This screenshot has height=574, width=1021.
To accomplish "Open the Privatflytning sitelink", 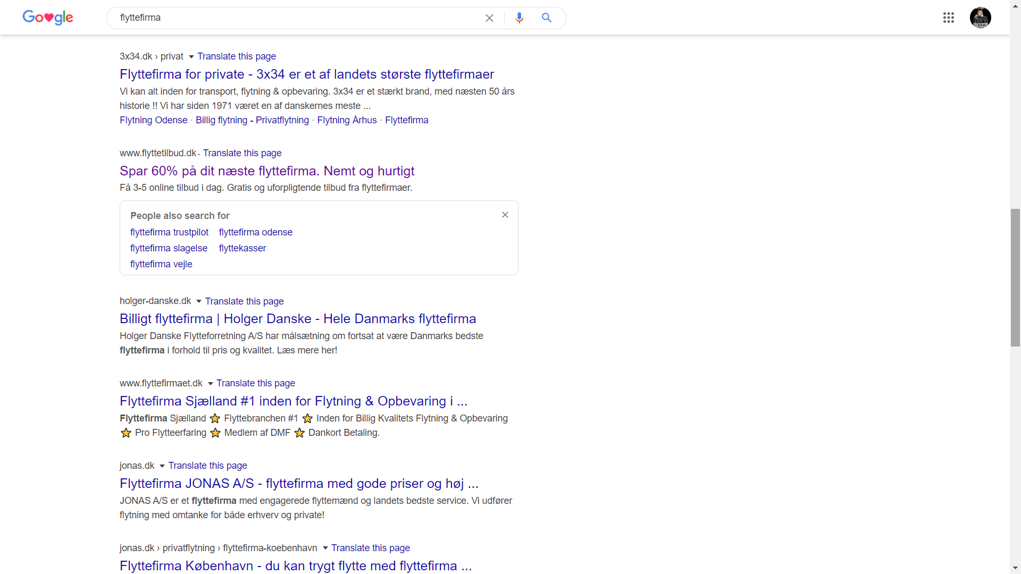I will (282, 120).
